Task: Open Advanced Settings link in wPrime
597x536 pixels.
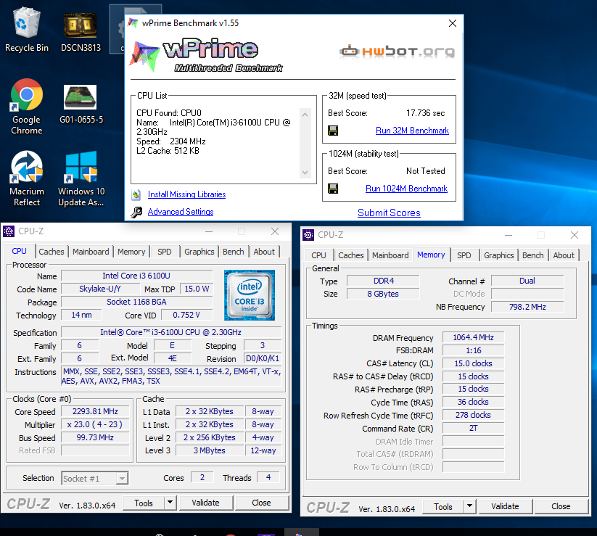Action: point(181,212)
